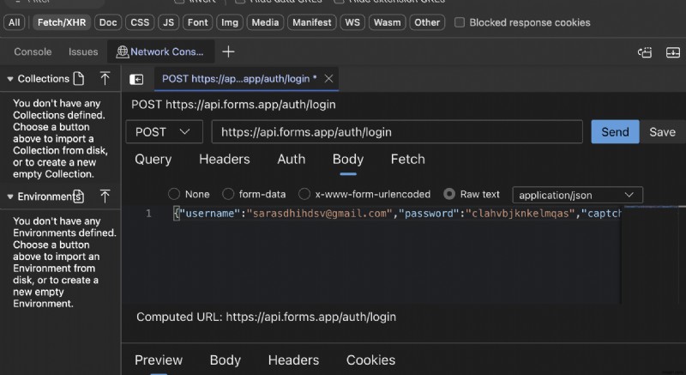Open the response Body tab

pyautogui.click(x=226, y=360)
